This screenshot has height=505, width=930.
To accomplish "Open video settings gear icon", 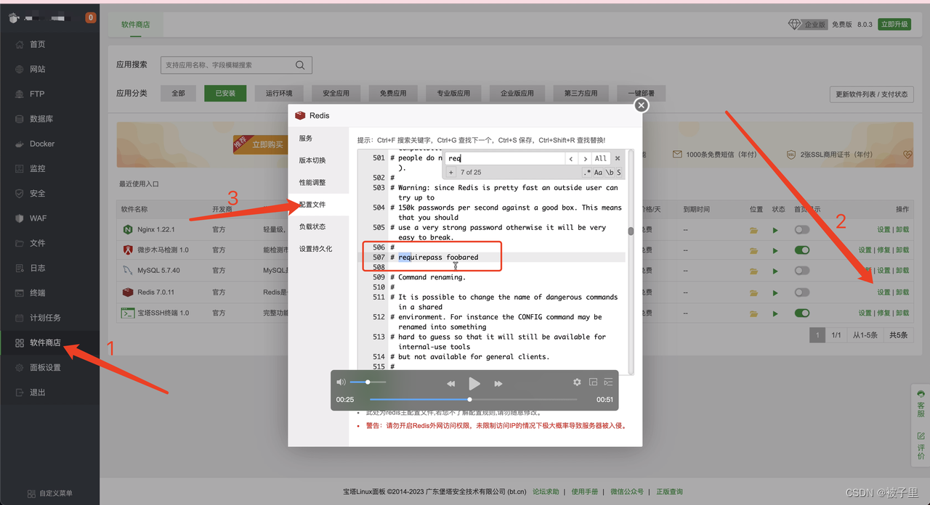I will pos(577,382).
